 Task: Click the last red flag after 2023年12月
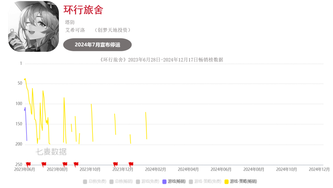click(x=131, y=164)
